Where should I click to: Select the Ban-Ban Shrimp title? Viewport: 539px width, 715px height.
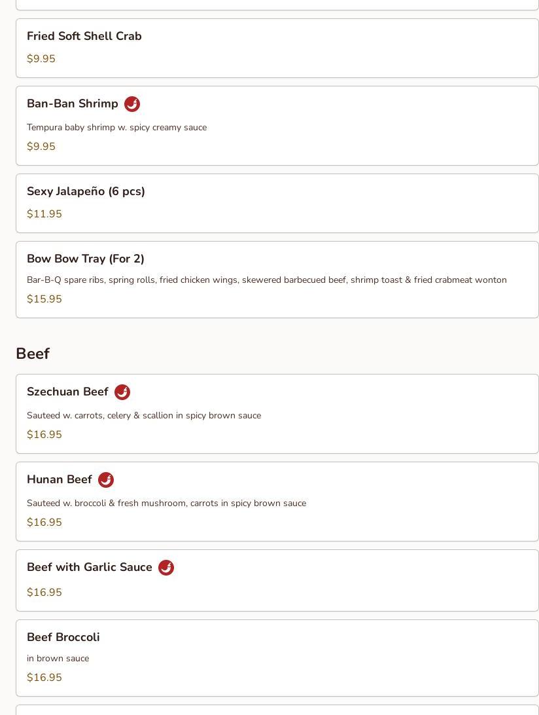point(73,104)
